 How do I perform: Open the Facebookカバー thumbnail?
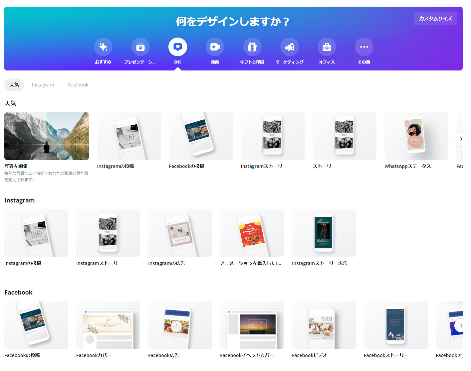tap(108, 325)
